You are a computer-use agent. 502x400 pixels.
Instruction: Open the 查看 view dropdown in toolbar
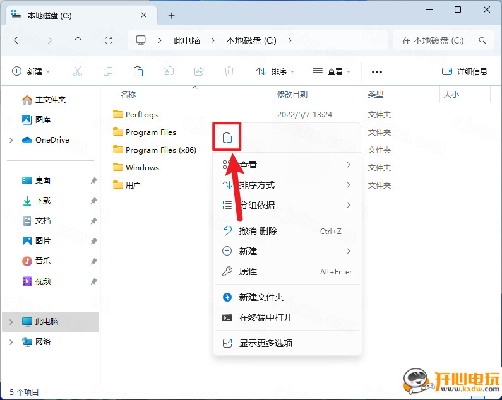[332, 71]
